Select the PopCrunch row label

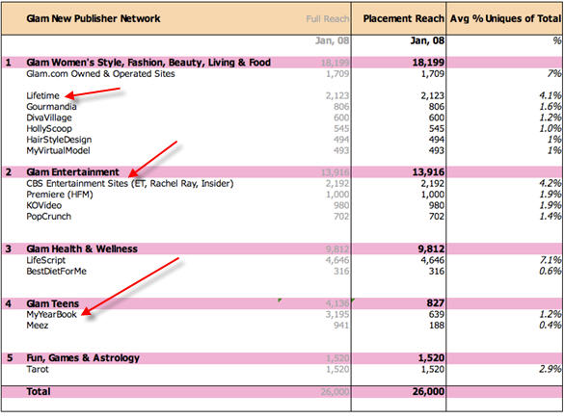tap(48, 217)
